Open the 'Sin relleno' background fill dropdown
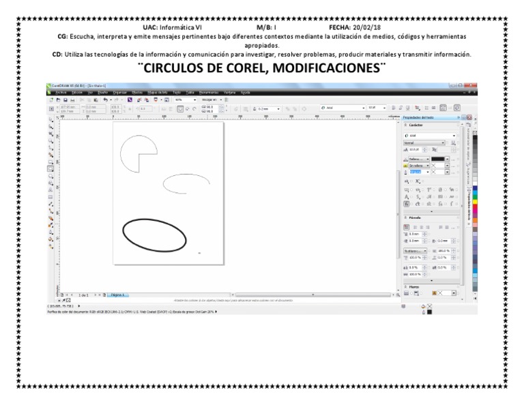 coord(419,166)
